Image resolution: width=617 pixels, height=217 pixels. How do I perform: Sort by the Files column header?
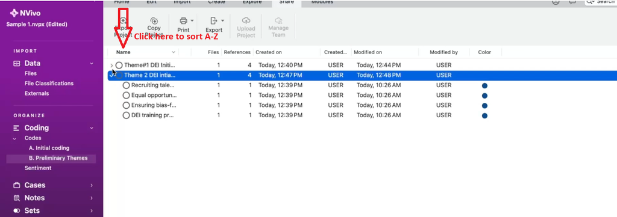point(213,52)
